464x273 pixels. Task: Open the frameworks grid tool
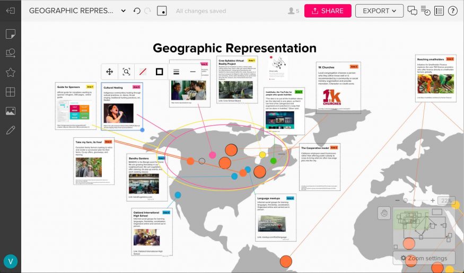pyautogui.click(x=10, y=92)
